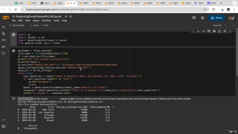Open the Secrets key icon
This screenshot has height=134, width=238.
click(x=3, y=47)
